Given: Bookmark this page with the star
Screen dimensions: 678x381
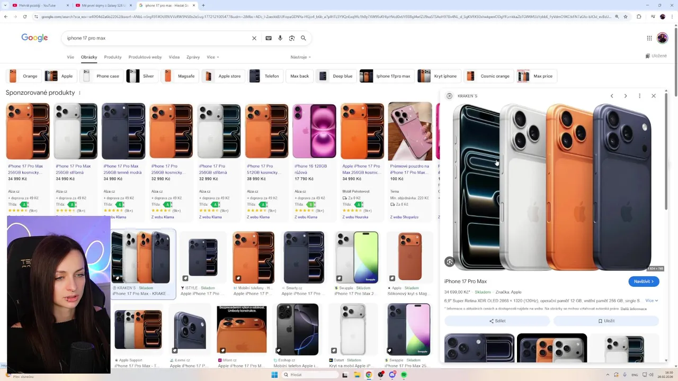Looking at the screenshot, I should 626,16.
